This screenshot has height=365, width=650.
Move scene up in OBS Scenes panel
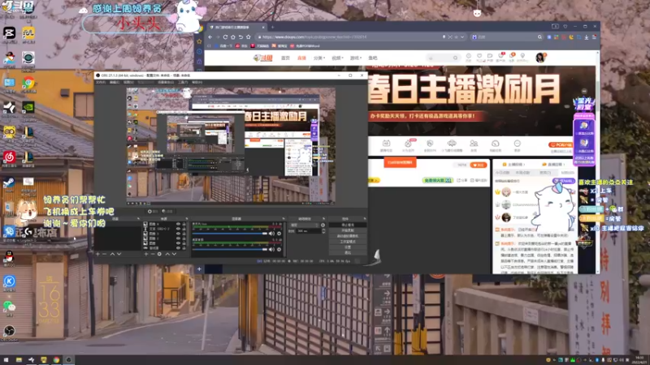pyautogui.click(x=112, y=254)
